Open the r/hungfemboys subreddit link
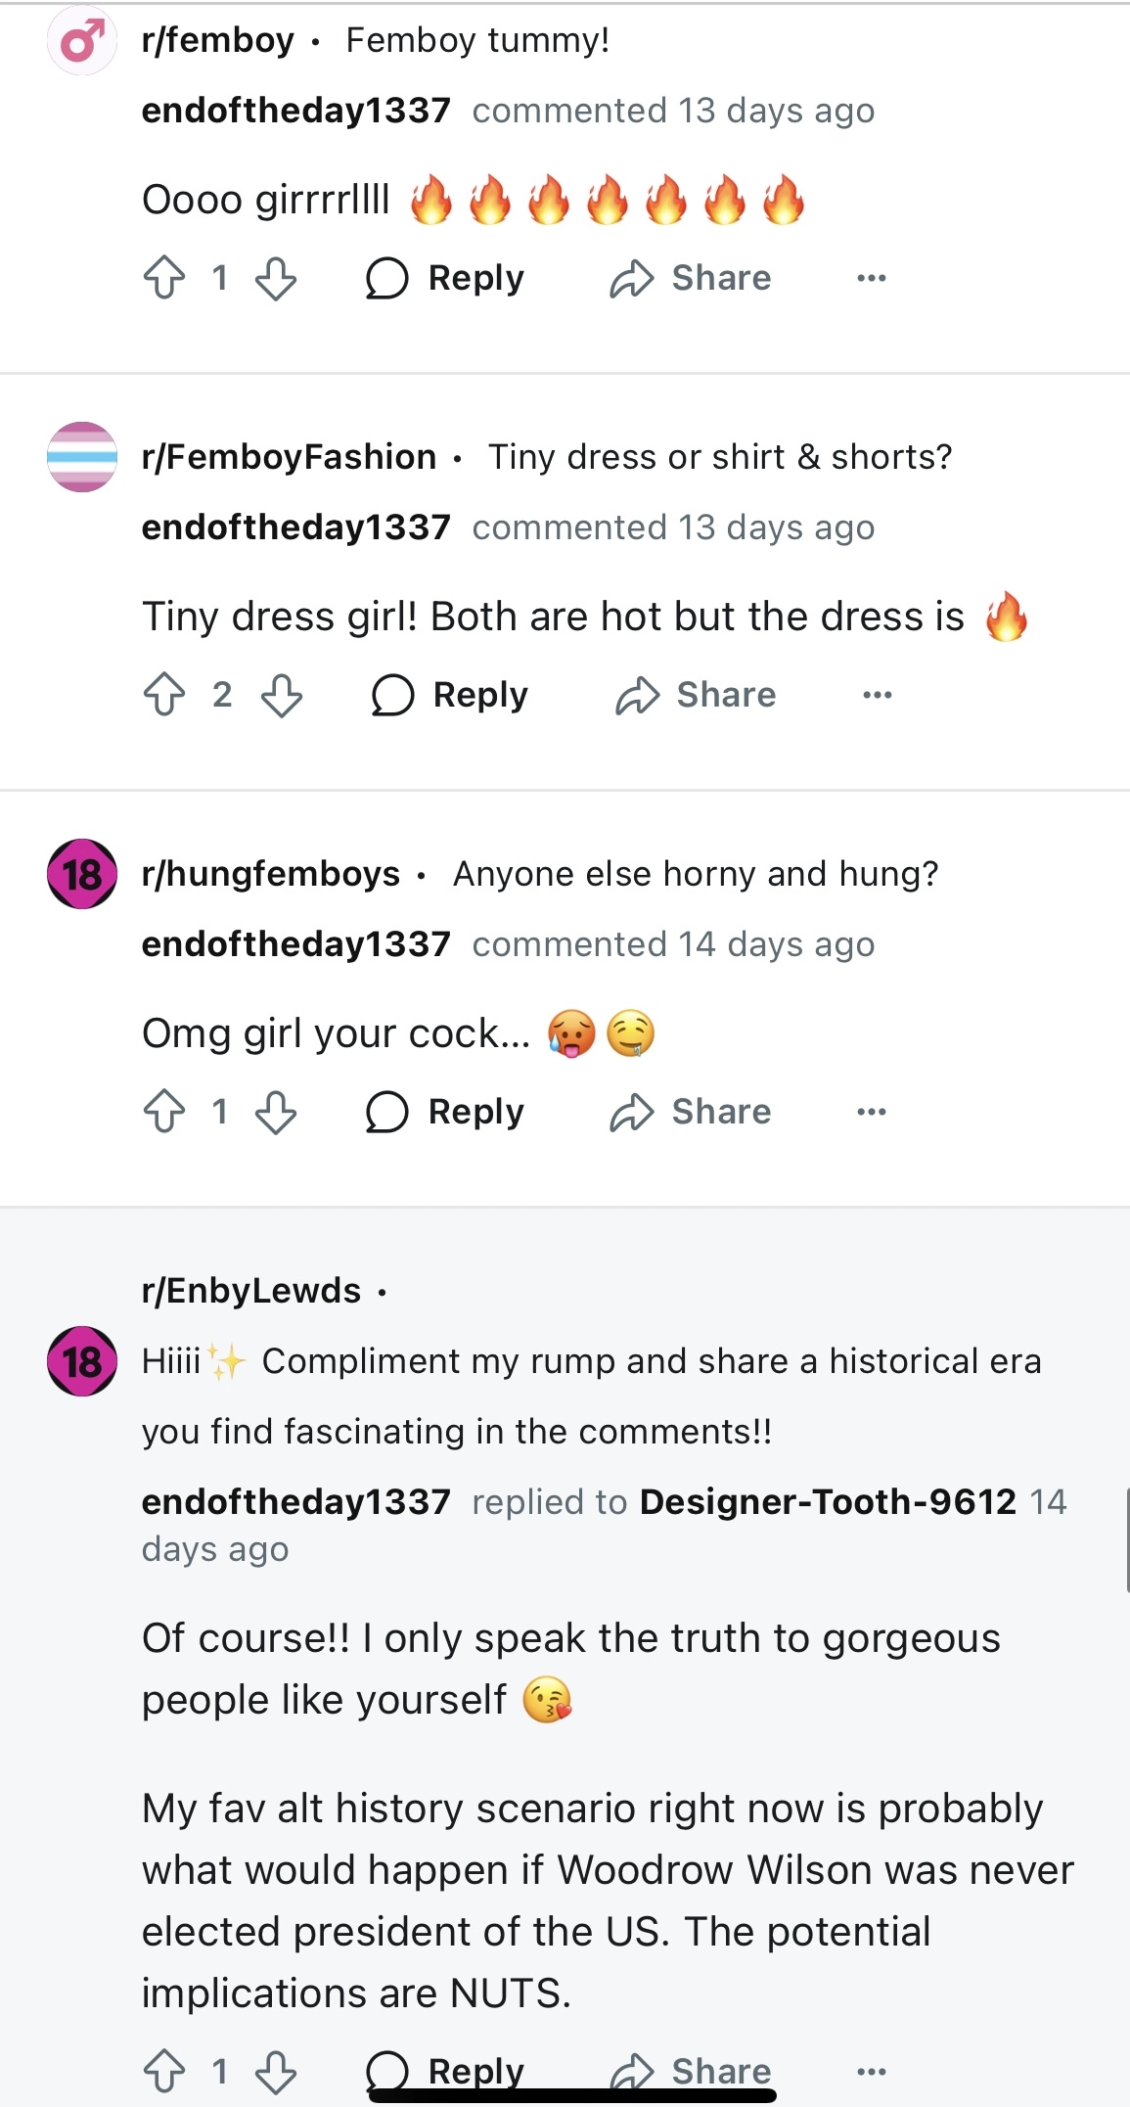This screenshot has height=2107, width=1130. (271, 874)
